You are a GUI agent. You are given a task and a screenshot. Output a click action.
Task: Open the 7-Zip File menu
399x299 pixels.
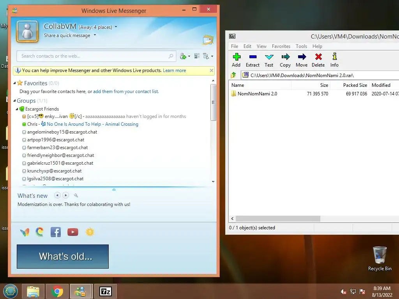[x=234, y=46]
